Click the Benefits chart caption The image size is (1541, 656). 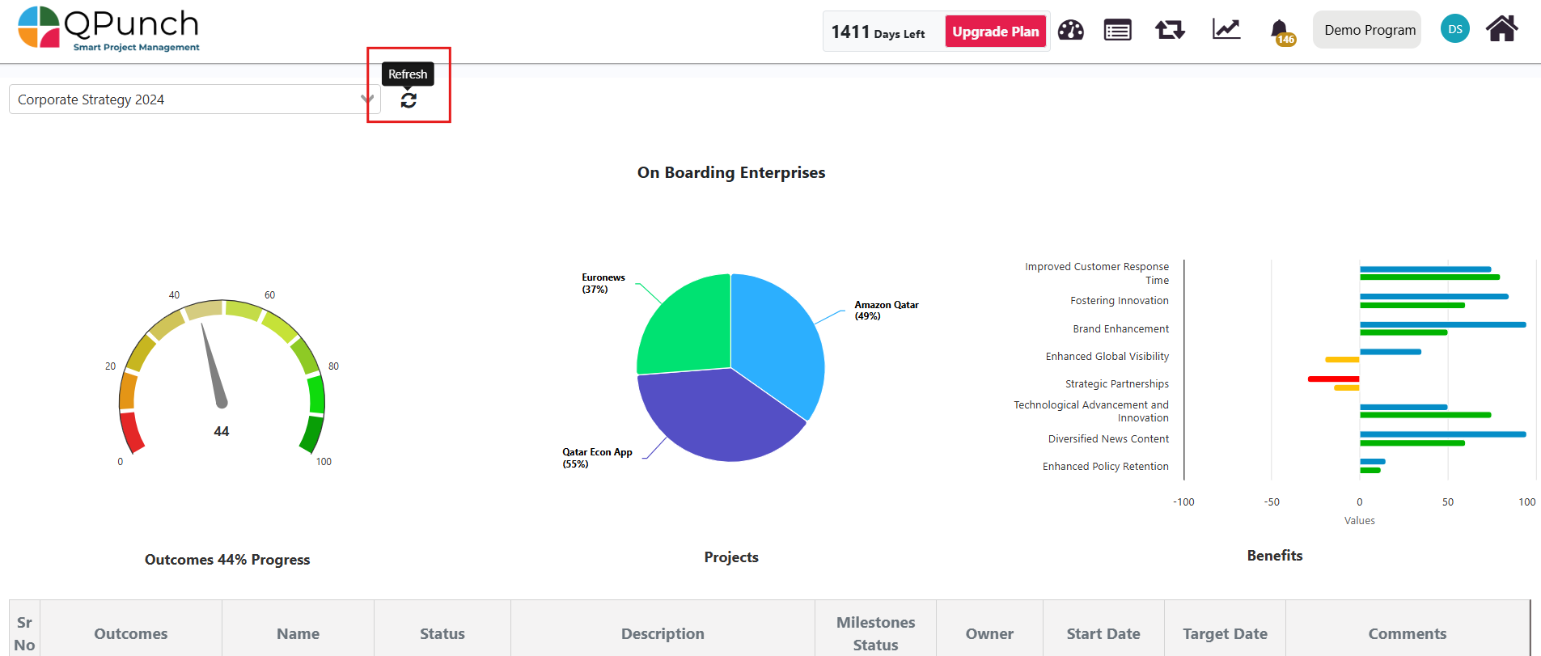pyautogui.click(x=1275, y=556)
